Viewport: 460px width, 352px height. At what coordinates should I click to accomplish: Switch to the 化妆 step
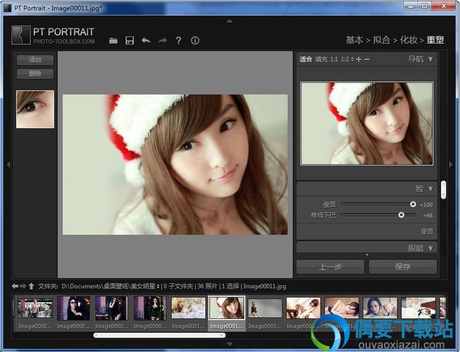408,40
